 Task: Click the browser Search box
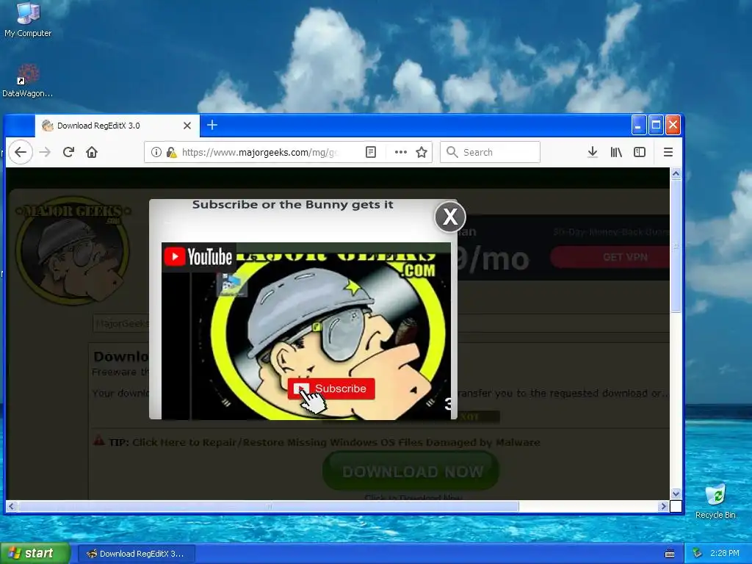click(x=490, y=153)
